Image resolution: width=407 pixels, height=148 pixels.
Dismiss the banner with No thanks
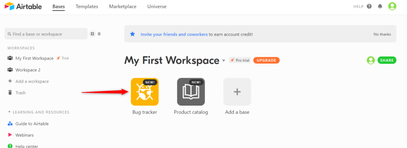[x=382, y=34]
